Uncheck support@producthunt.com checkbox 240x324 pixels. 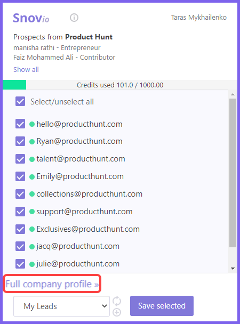click(x=20, y=212)
